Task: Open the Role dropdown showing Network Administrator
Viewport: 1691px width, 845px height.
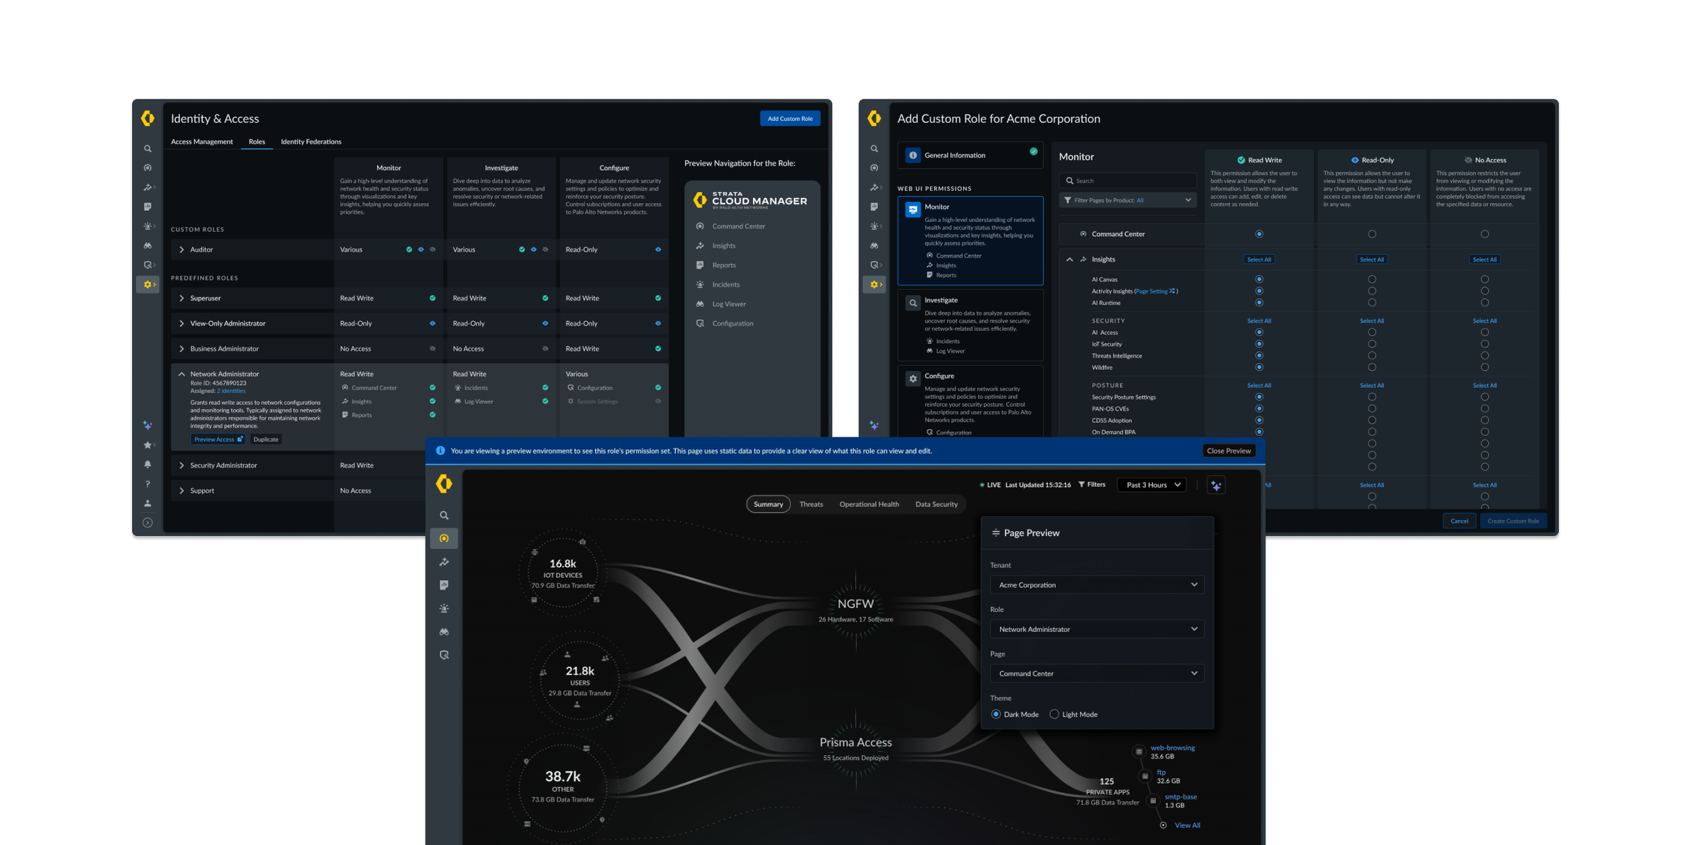Action: pos(1096,629)
